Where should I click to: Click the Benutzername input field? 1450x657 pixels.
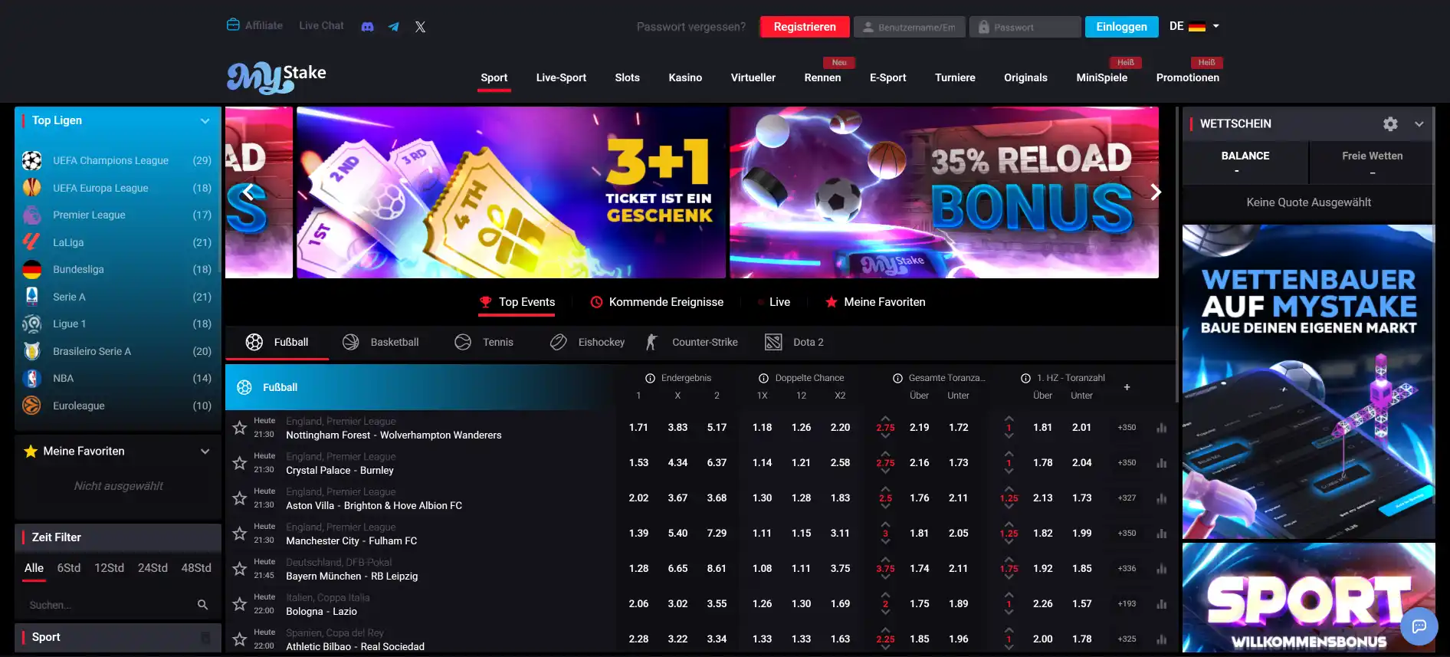[909, 27]
